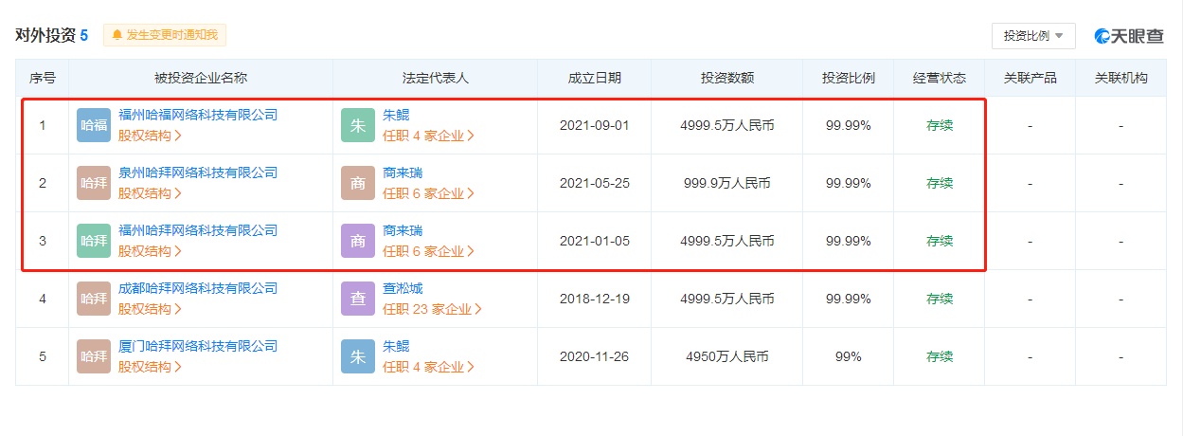
Task: Click the date 2020-11-26
Action: click(595, 356)
